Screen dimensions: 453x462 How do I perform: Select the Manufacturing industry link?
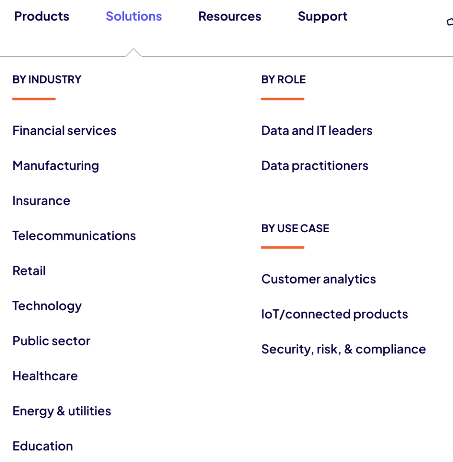56,166
